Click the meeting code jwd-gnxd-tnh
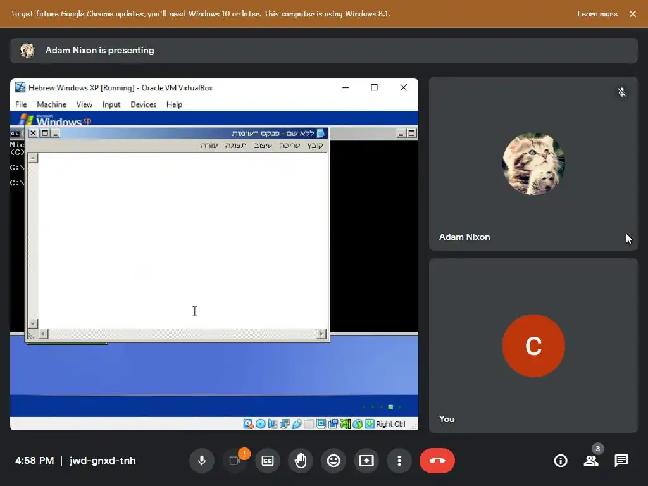The height and width of the screenshot is (486, 648). [x=103, y=461]
